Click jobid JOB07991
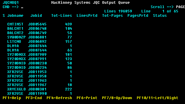This screenshot has height=104, width=185. 37,59
